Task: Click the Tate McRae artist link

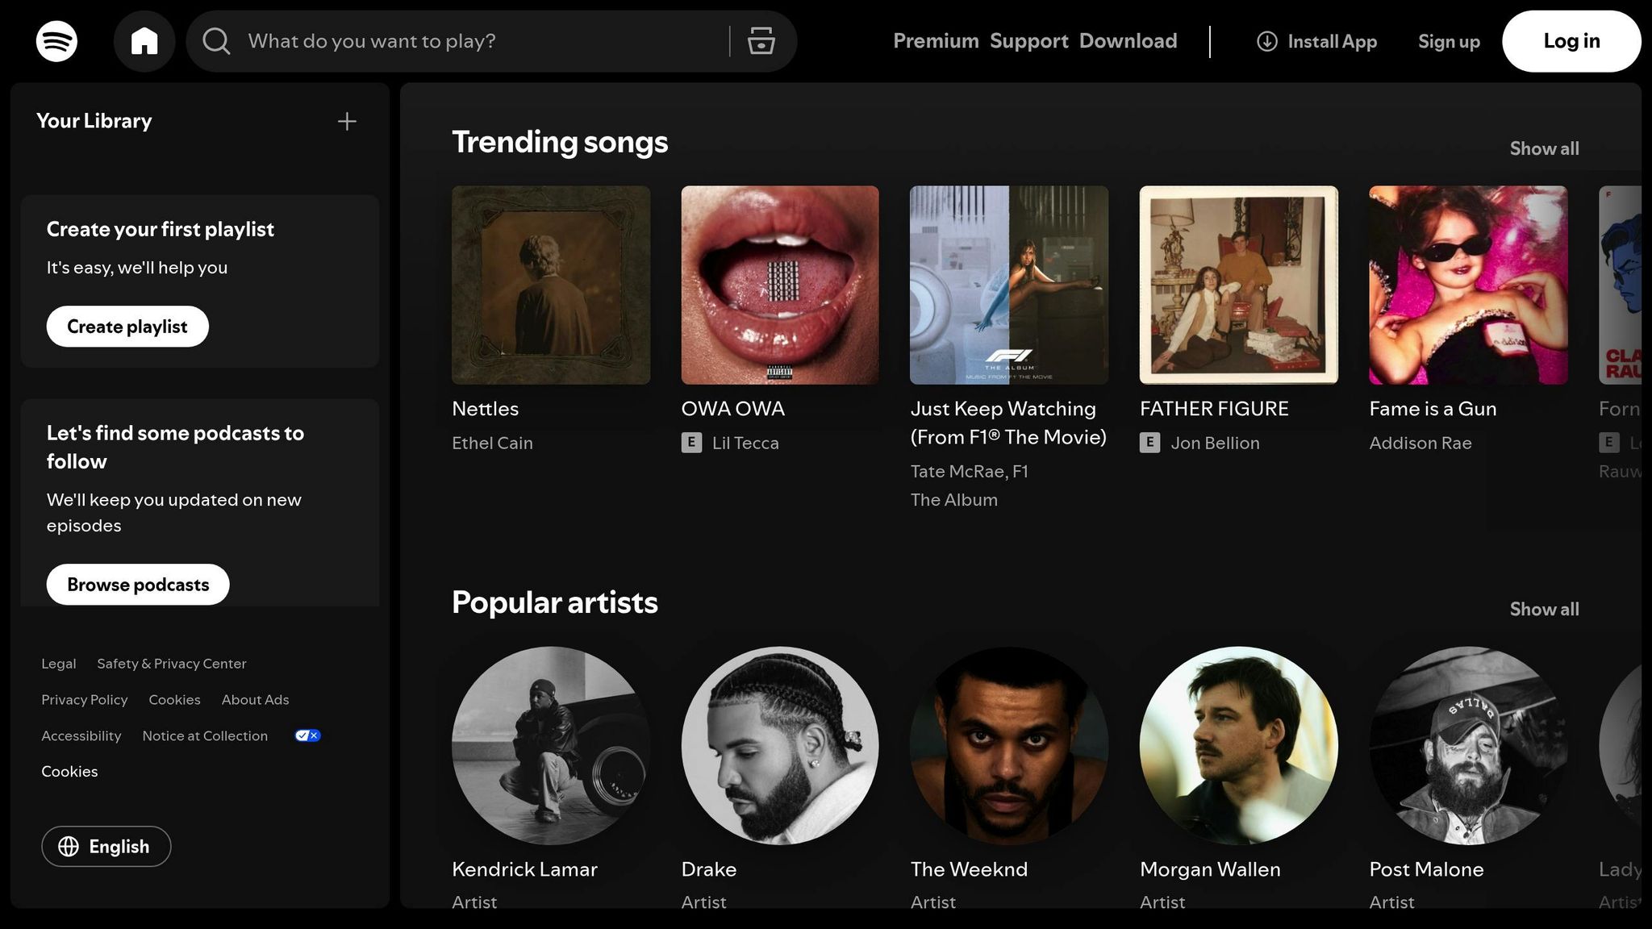Action: pos(958,471)
